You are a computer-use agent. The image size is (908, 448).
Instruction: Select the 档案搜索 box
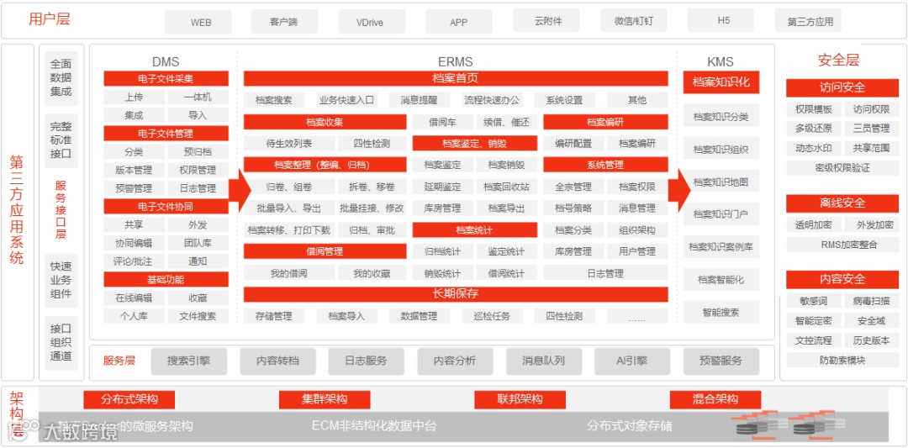point(274,100)
